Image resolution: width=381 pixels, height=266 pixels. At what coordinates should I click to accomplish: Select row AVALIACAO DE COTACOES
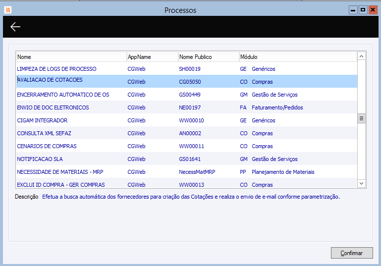187,81
